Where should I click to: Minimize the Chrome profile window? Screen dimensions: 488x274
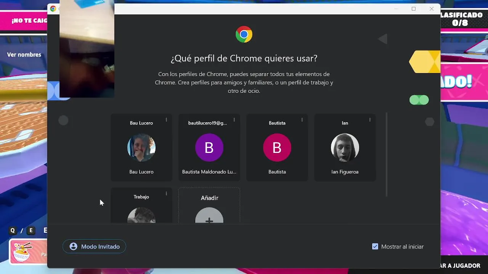[x=396, y=9]
